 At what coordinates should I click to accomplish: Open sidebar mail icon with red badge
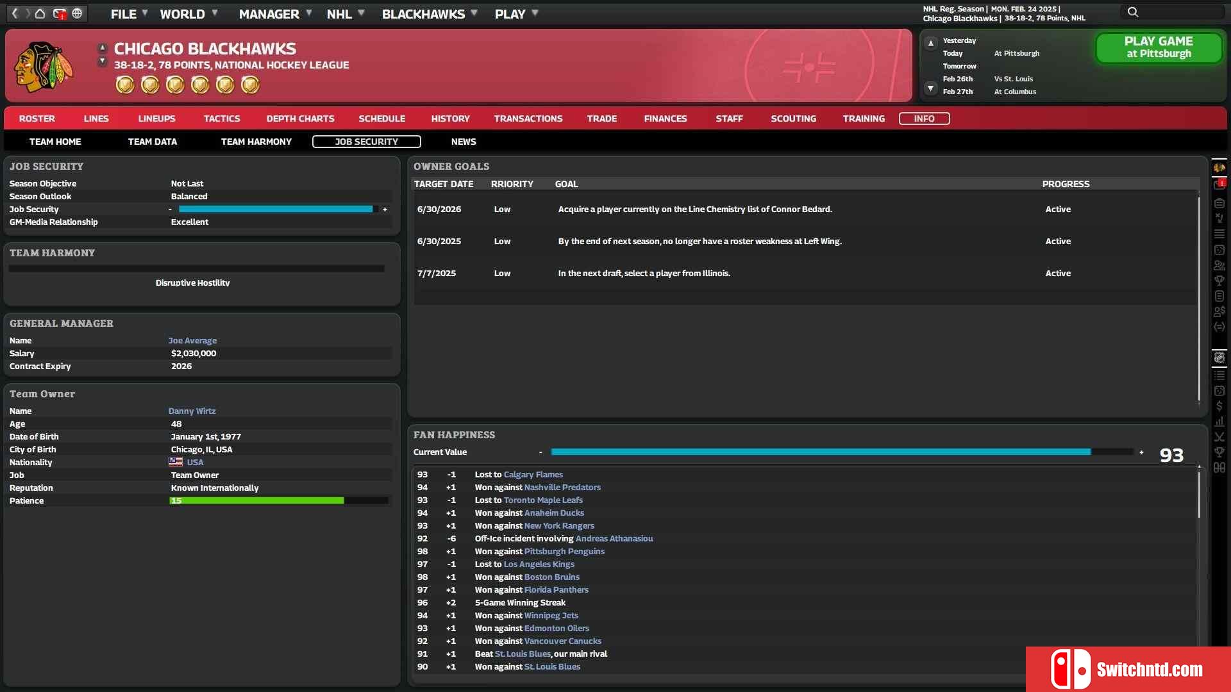click(1219, 185)
